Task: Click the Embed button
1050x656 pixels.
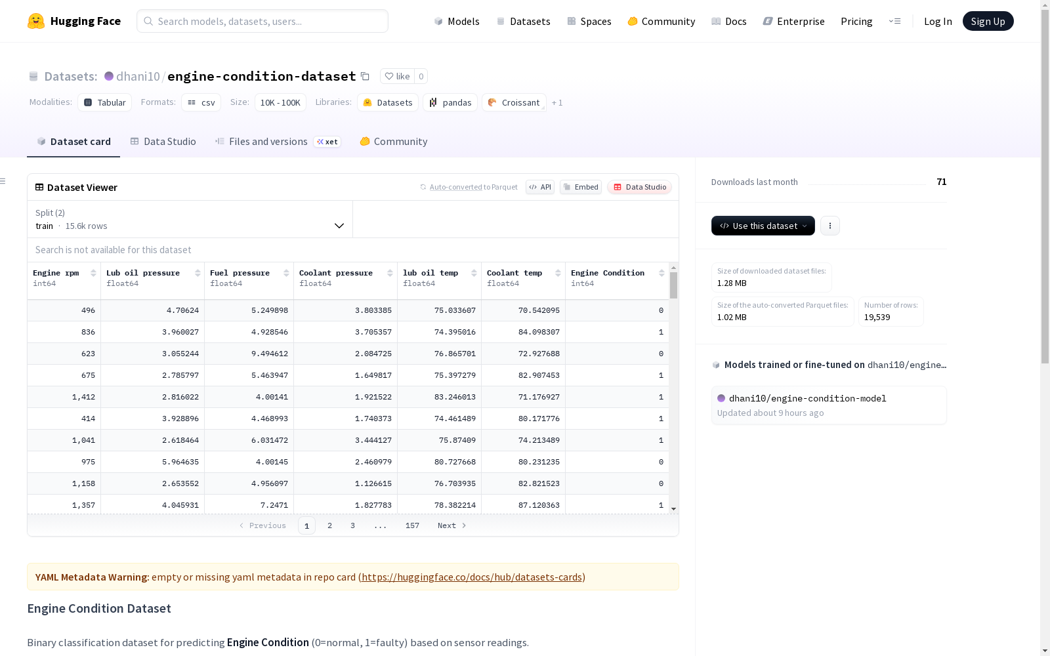Action: click(x=581, y=187)
